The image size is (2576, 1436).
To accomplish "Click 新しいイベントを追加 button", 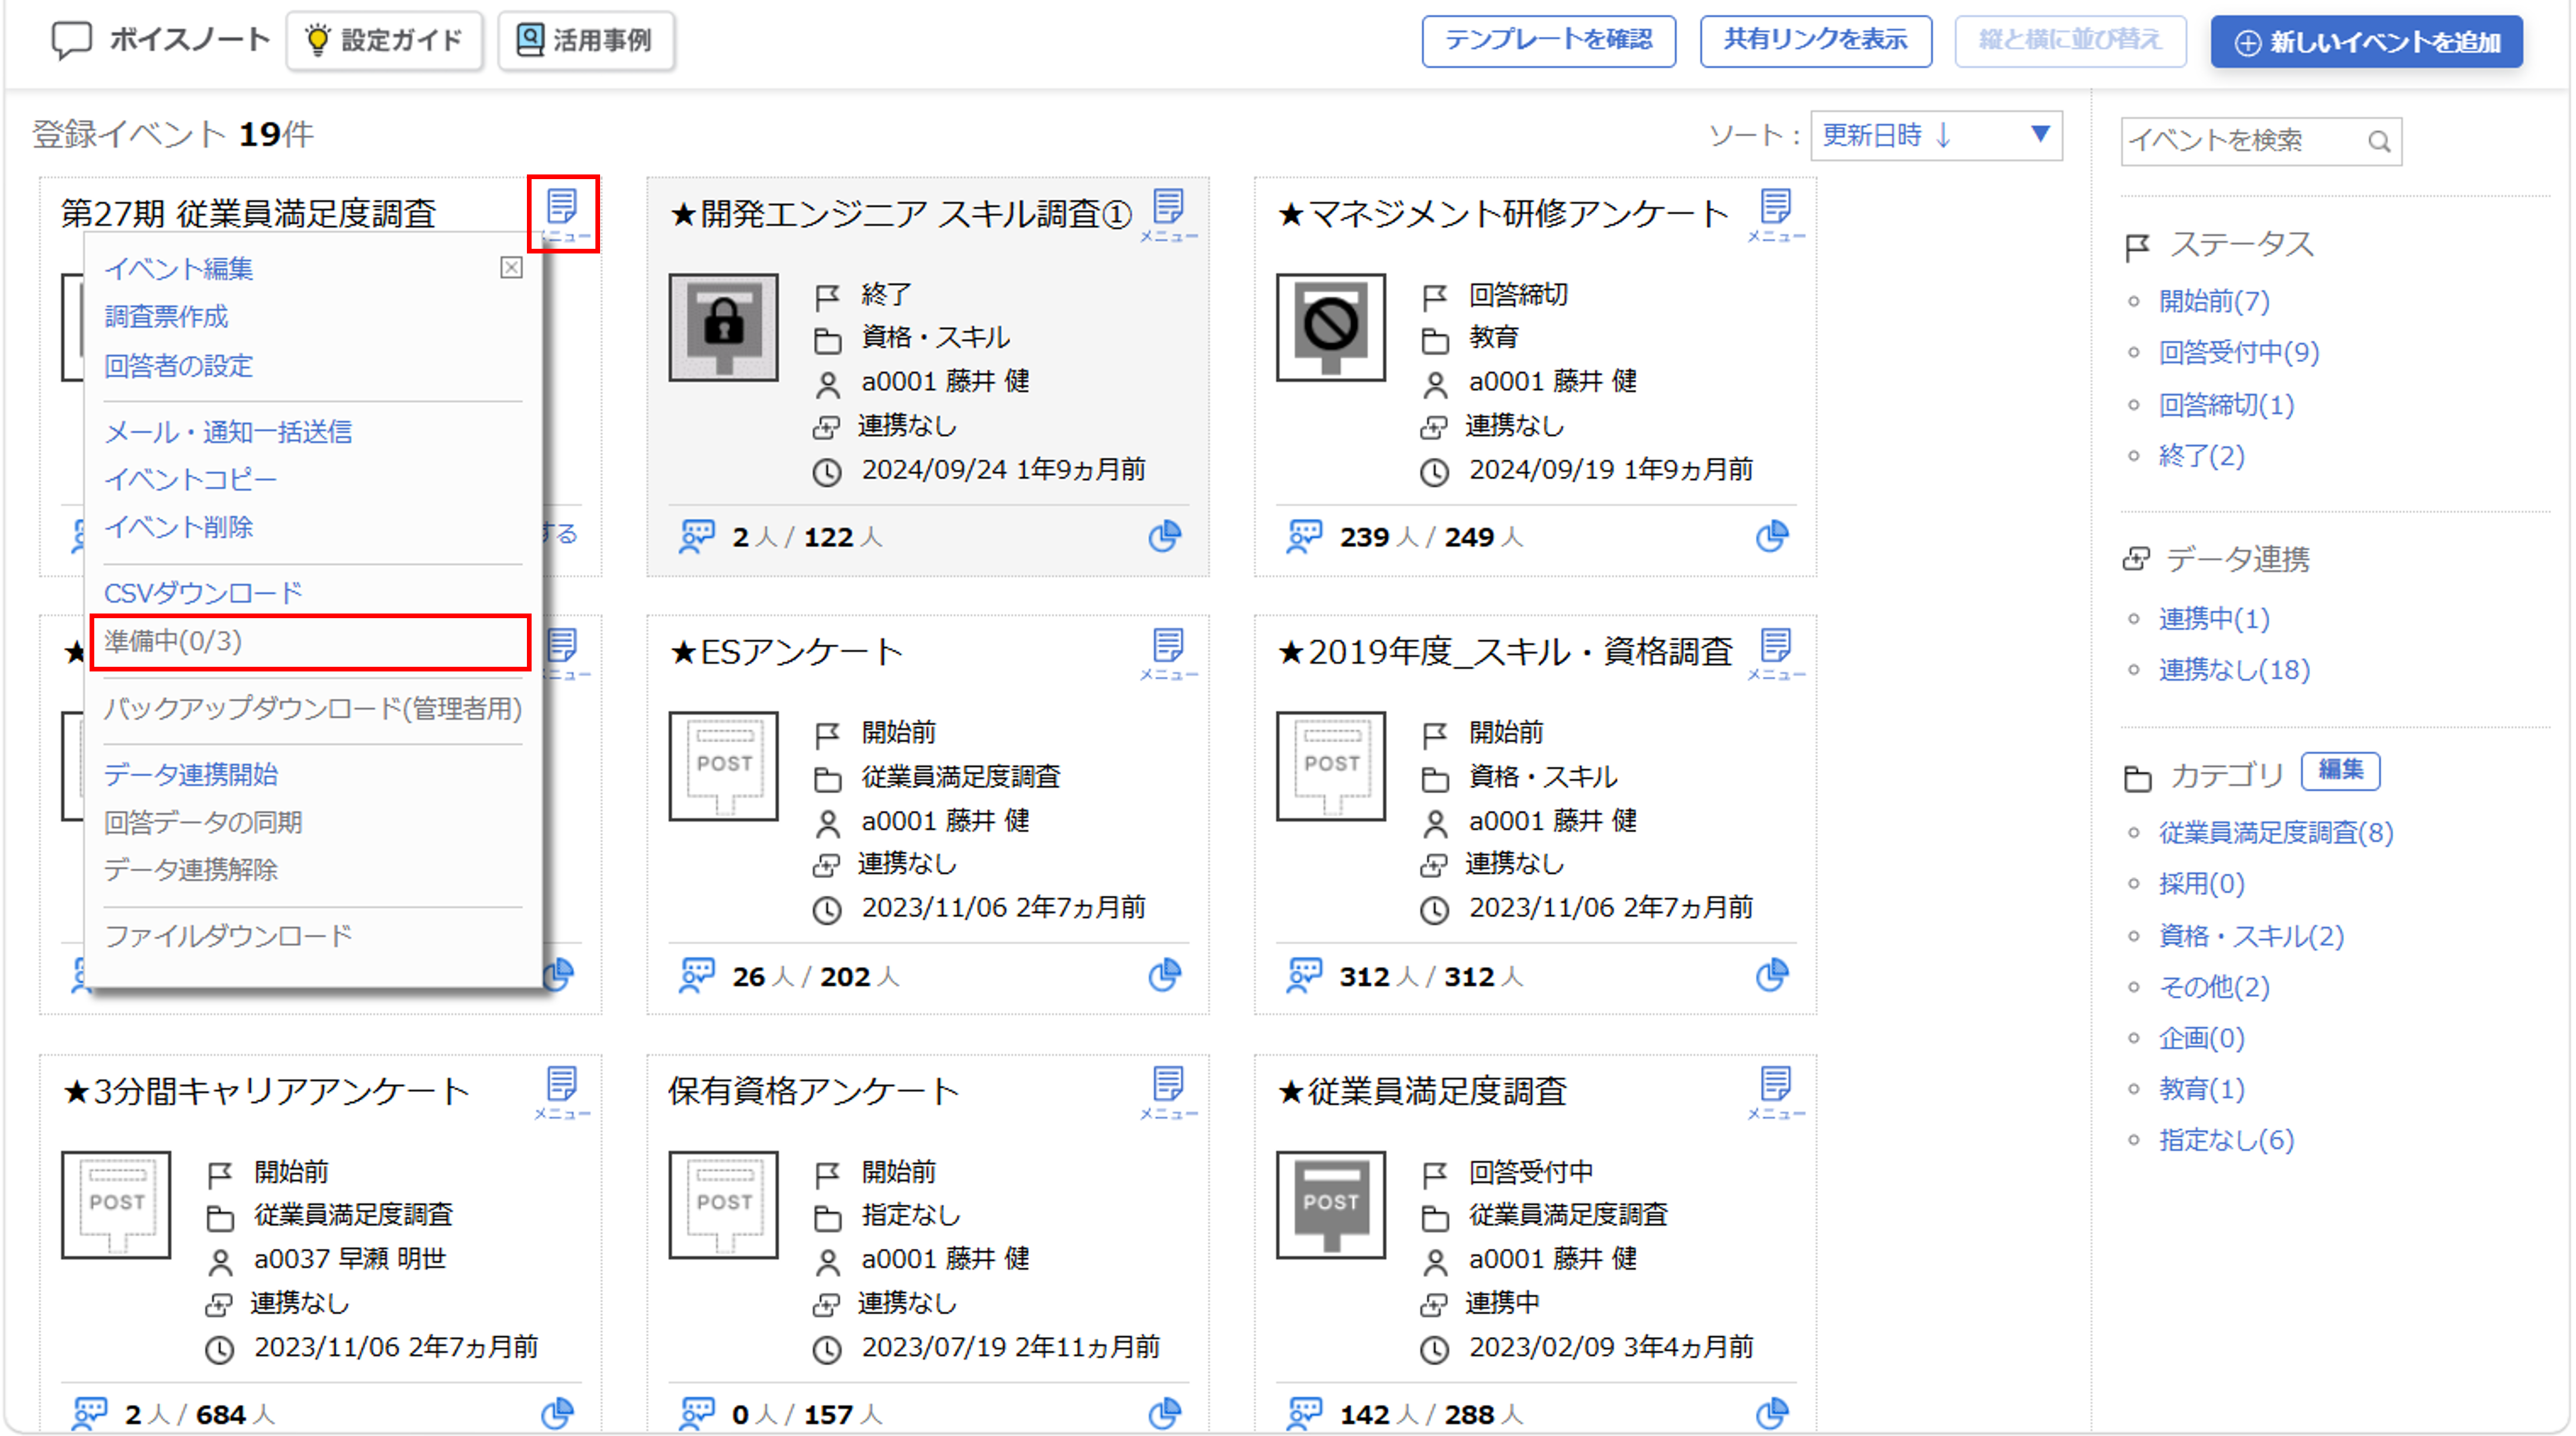I will point(2366,42).
